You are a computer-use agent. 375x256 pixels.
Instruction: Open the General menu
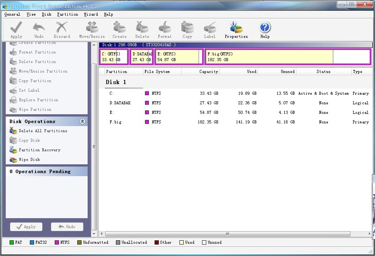point(12,15)
